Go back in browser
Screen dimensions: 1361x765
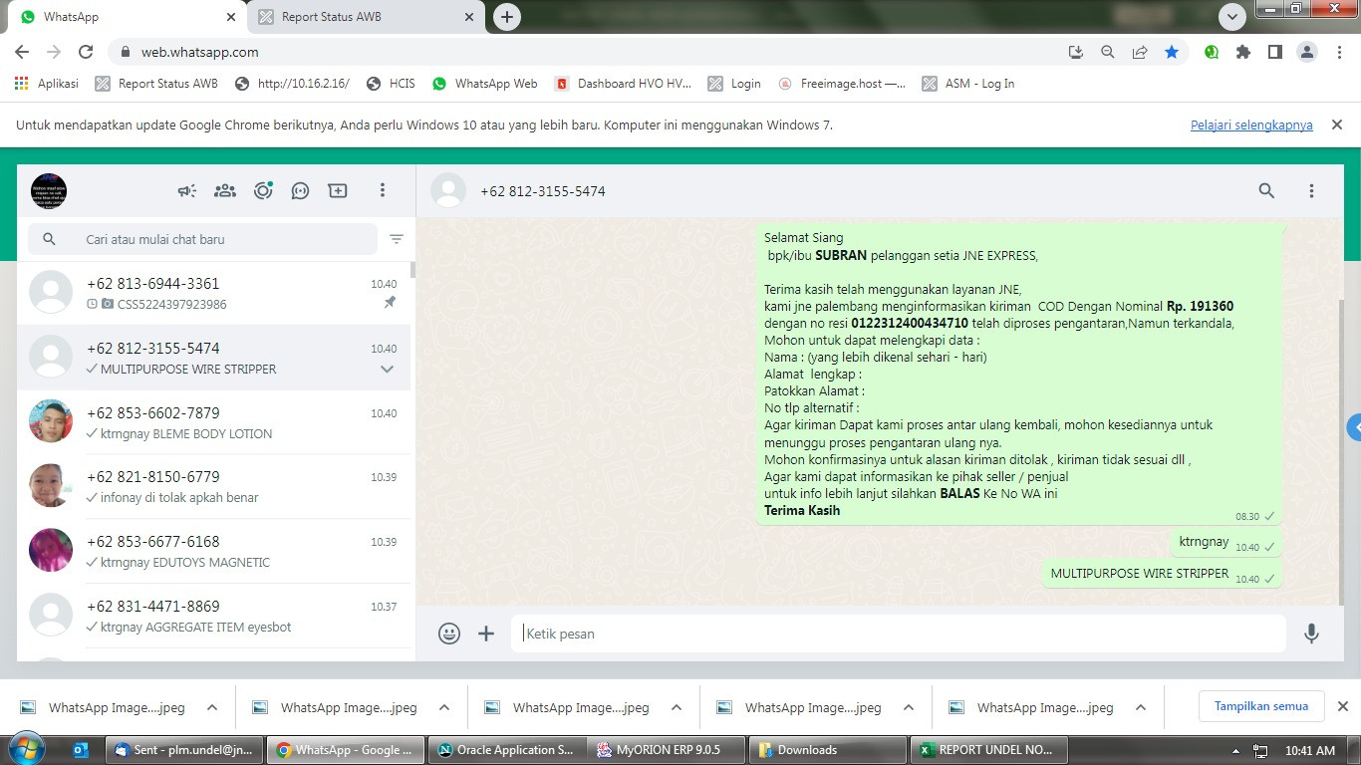point(22,52)
